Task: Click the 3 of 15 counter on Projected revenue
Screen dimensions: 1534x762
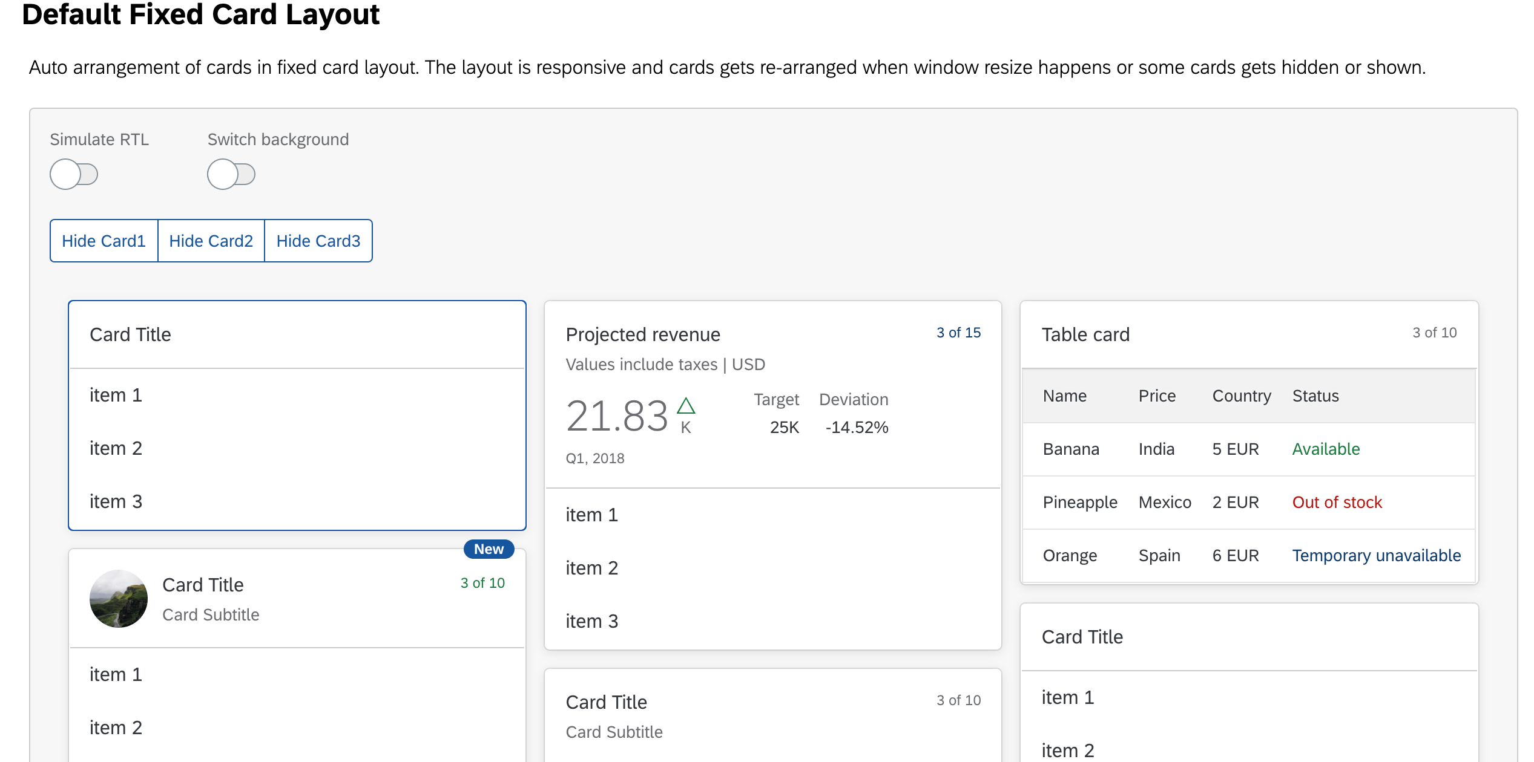Action: point(958,332)
